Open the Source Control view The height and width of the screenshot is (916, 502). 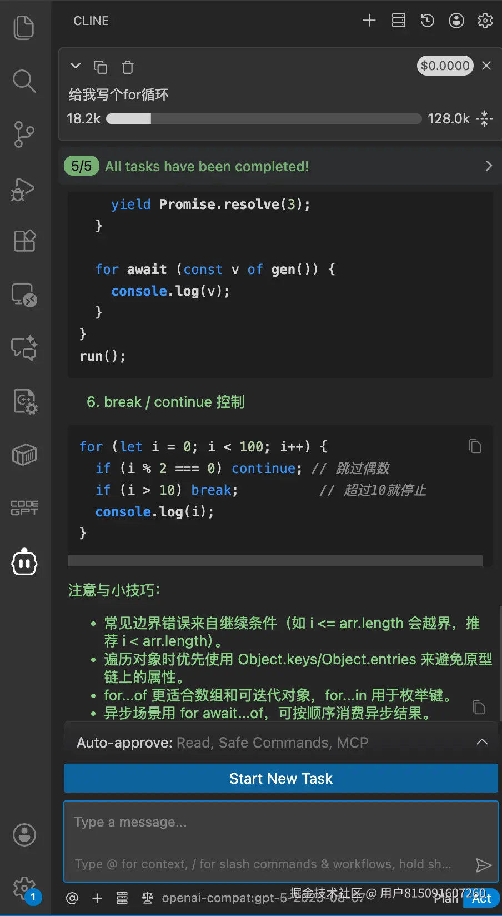pos(24,135)
